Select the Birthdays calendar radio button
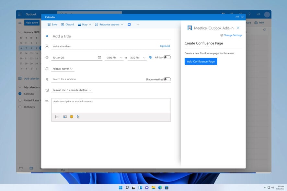This screenshot has width=287, height=191. [x=20, y=107]
